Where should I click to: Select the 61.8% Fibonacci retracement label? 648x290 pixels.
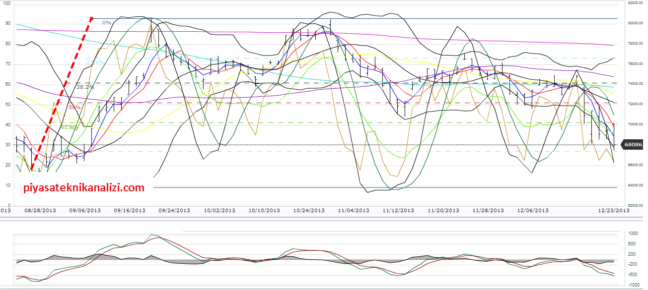point(69,127)
